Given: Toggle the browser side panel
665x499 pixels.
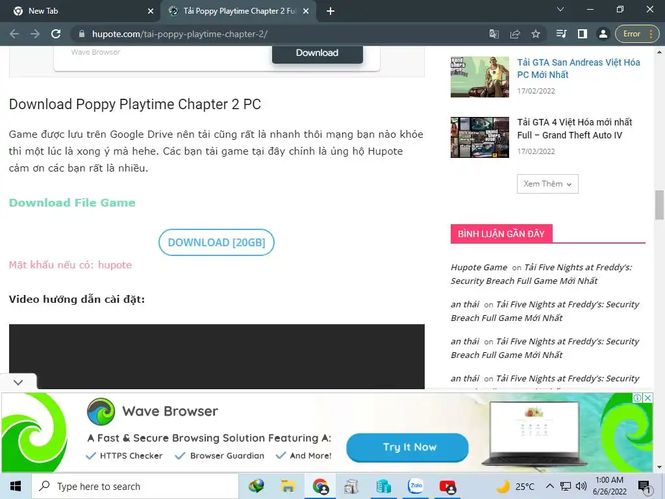Looking at the screenshot, I should 583,34.
